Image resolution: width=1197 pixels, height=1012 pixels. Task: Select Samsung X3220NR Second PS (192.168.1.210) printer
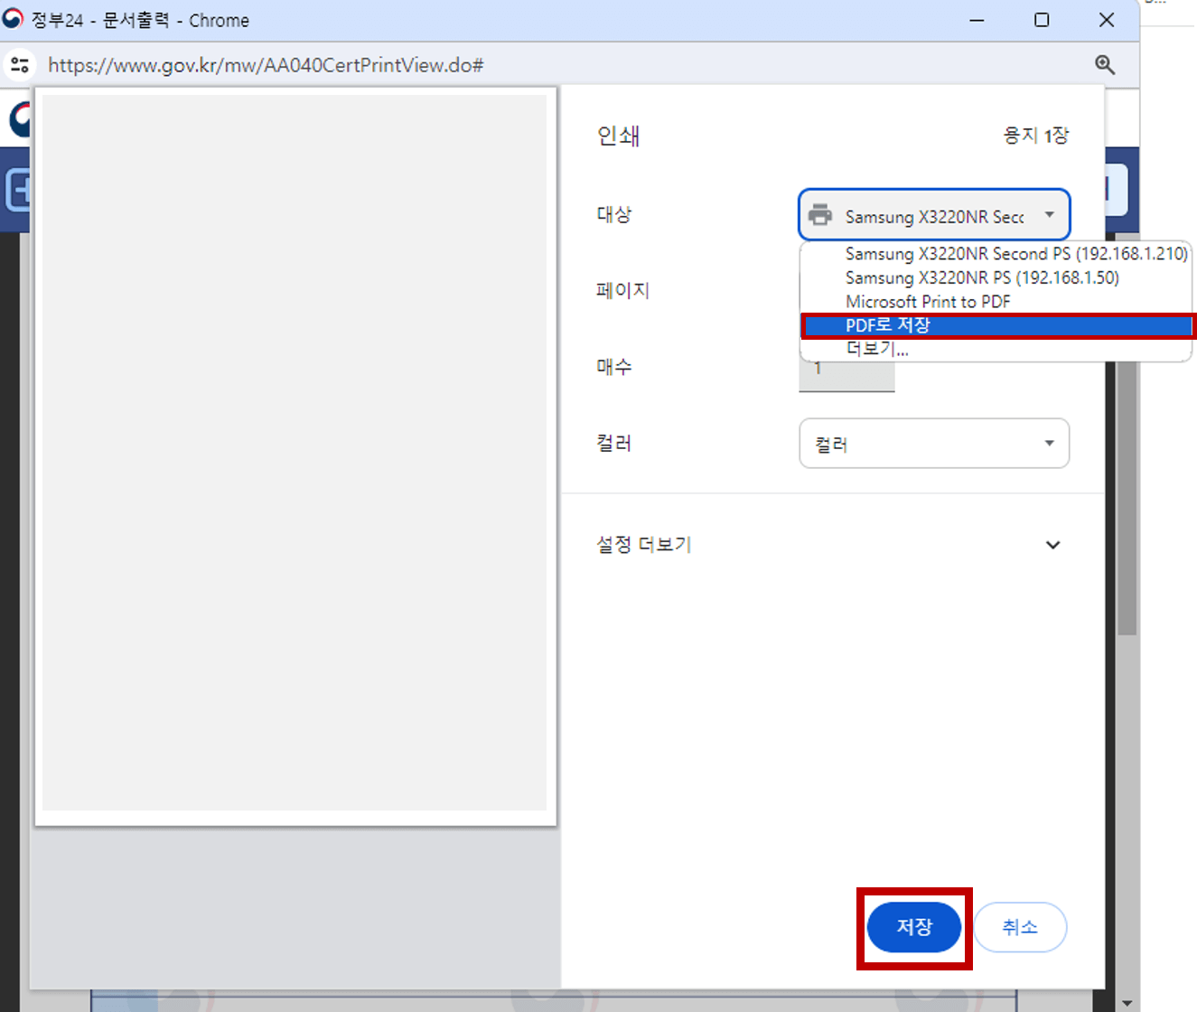coord(1015,254)
